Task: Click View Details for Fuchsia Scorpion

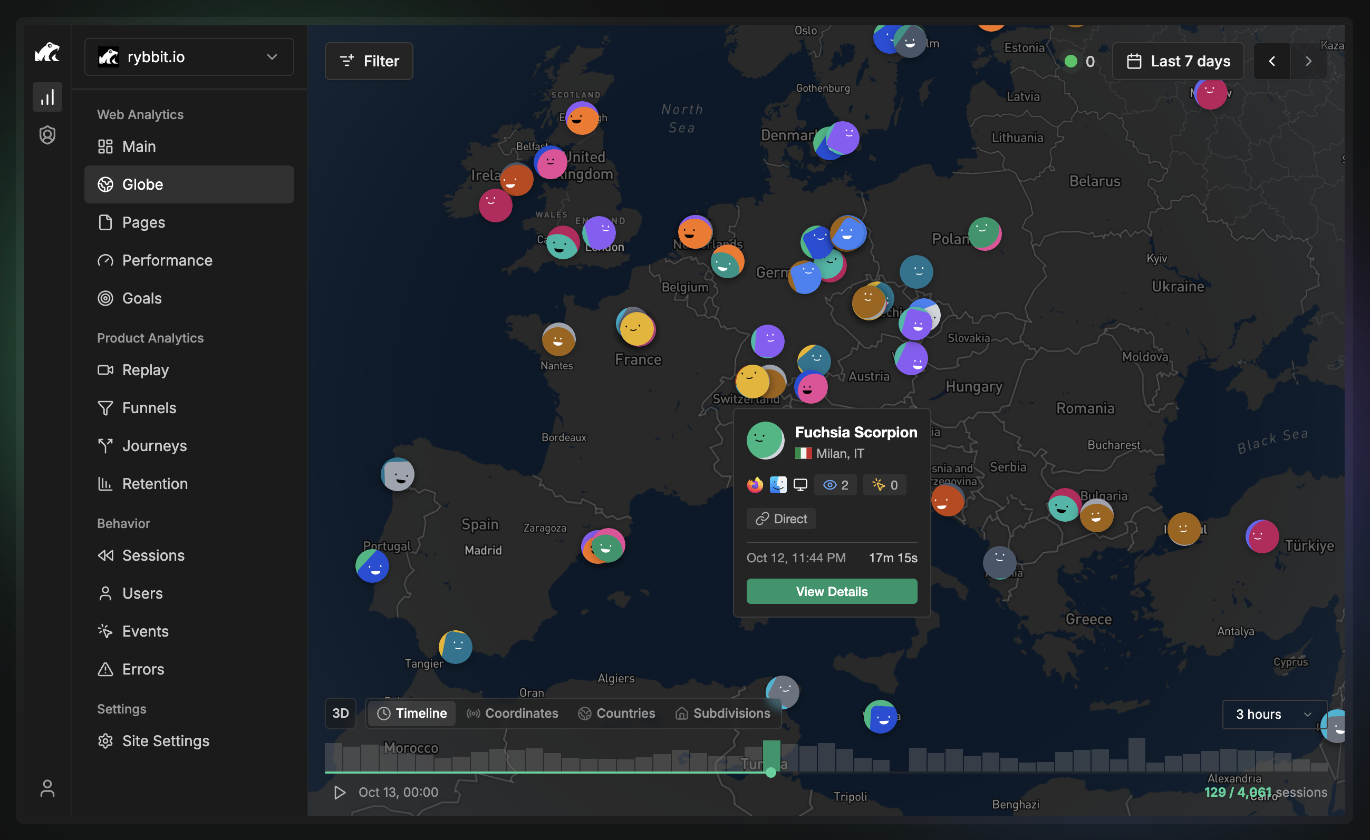Action: coord(832,591)
